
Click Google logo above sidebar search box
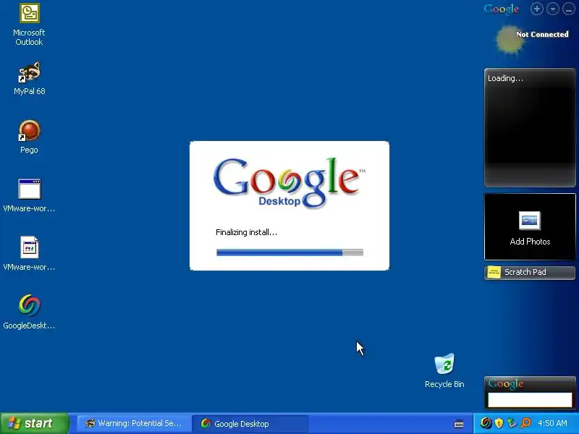[506, 384]
